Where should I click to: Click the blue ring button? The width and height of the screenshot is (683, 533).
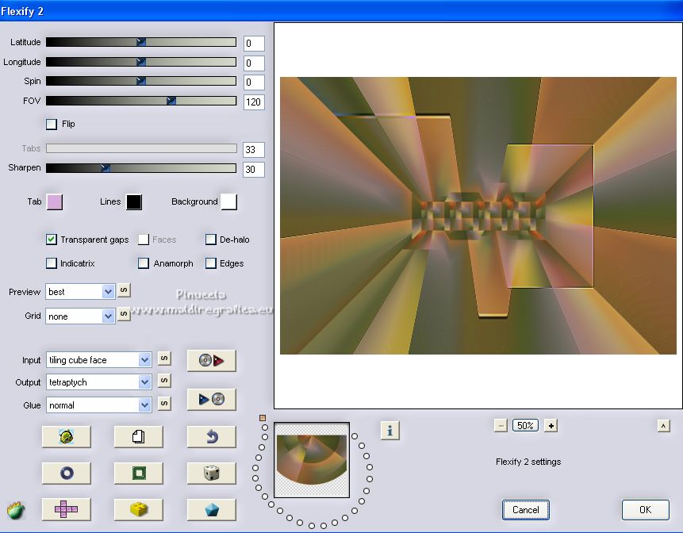(x=66, y=474)
